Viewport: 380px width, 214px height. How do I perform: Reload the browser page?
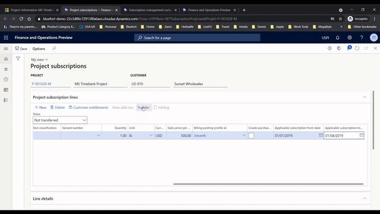coord(21,18)
